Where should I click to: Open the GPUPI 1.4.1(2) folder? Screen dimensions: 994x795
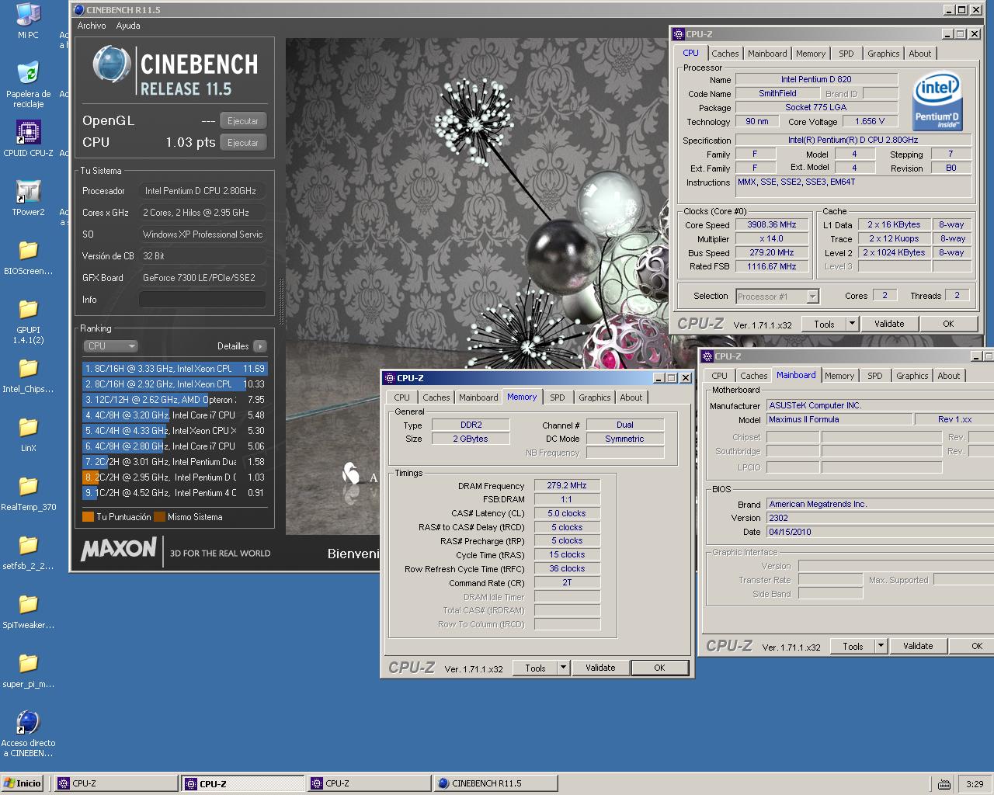(x=28, y=321)
